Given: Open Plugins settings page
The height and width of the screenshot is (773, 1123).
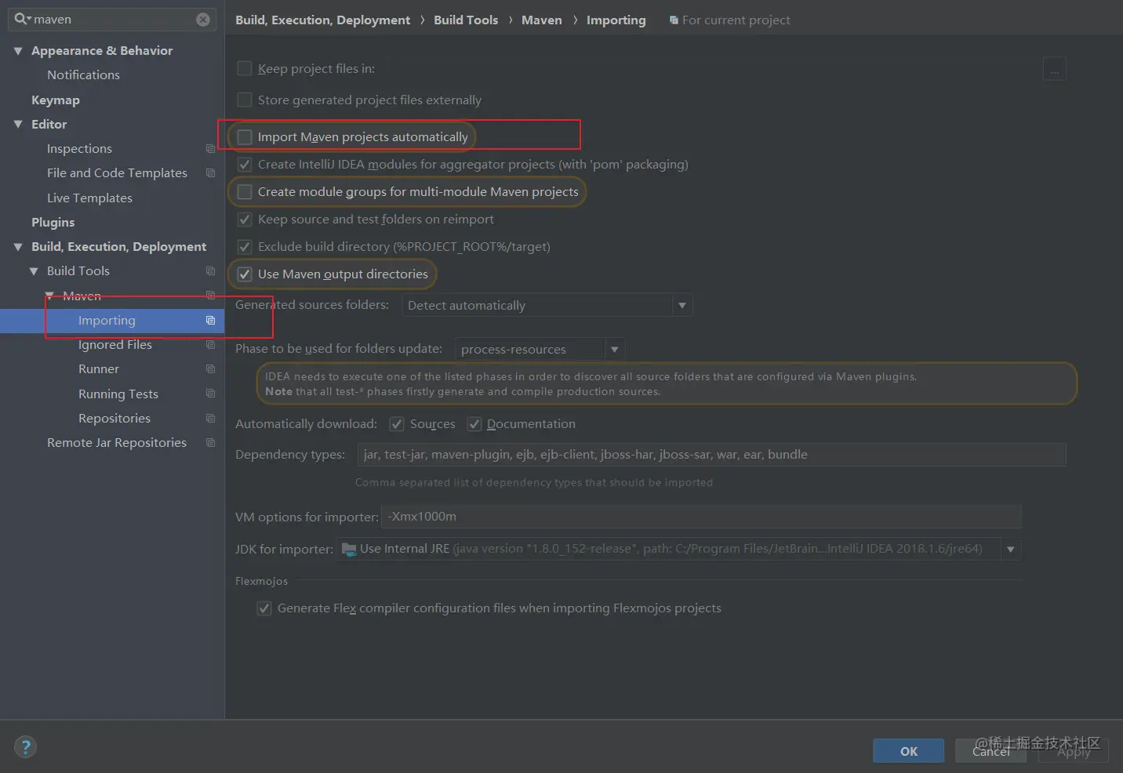Looking at the screenshot, I should point(53,223).
